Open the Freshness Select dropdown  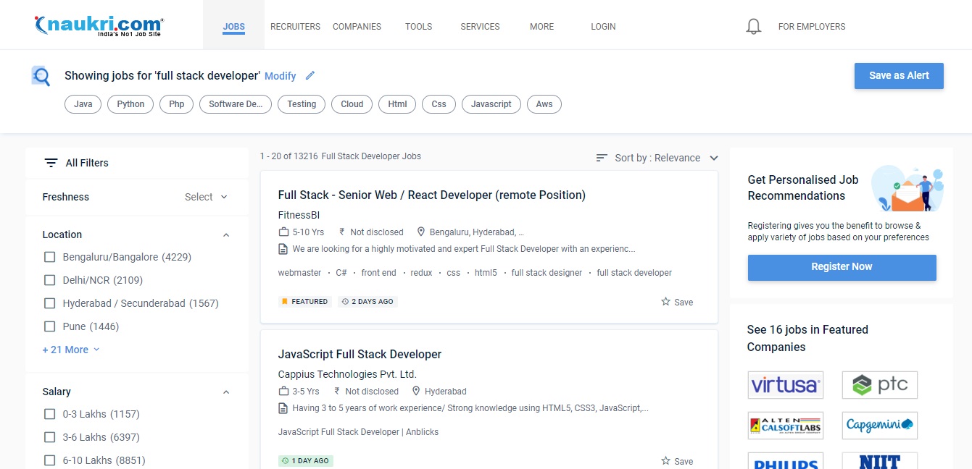point(206,197)
